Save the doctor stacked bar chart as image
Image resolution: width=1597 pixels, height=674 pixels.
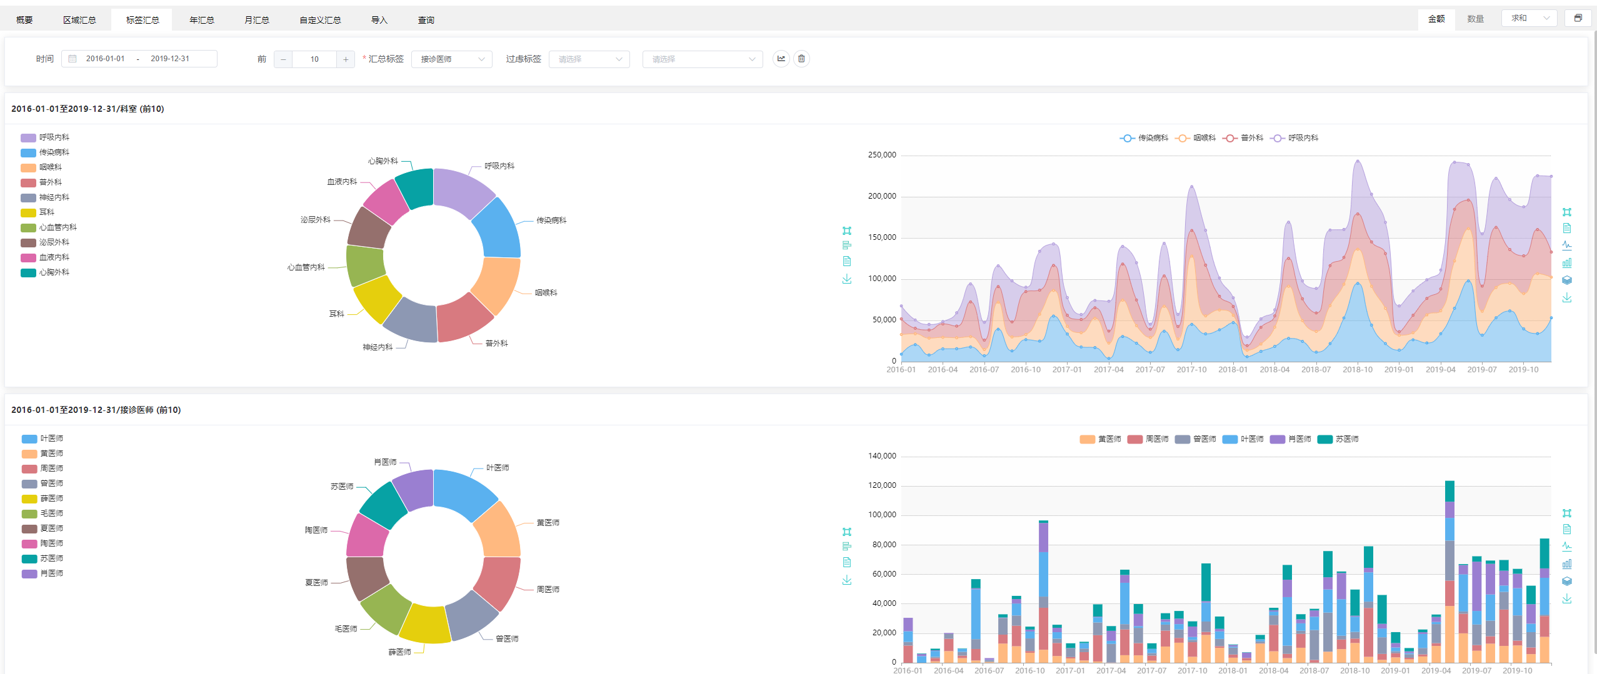[x=1566, y=599]
